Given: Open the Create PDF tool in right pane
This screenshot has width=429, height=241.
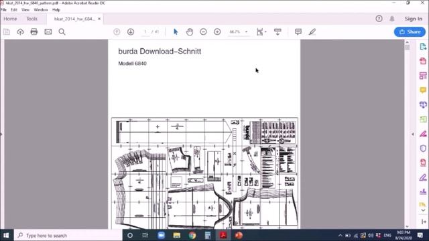Looking at the screenshot, I should click(x=423, y=61).
